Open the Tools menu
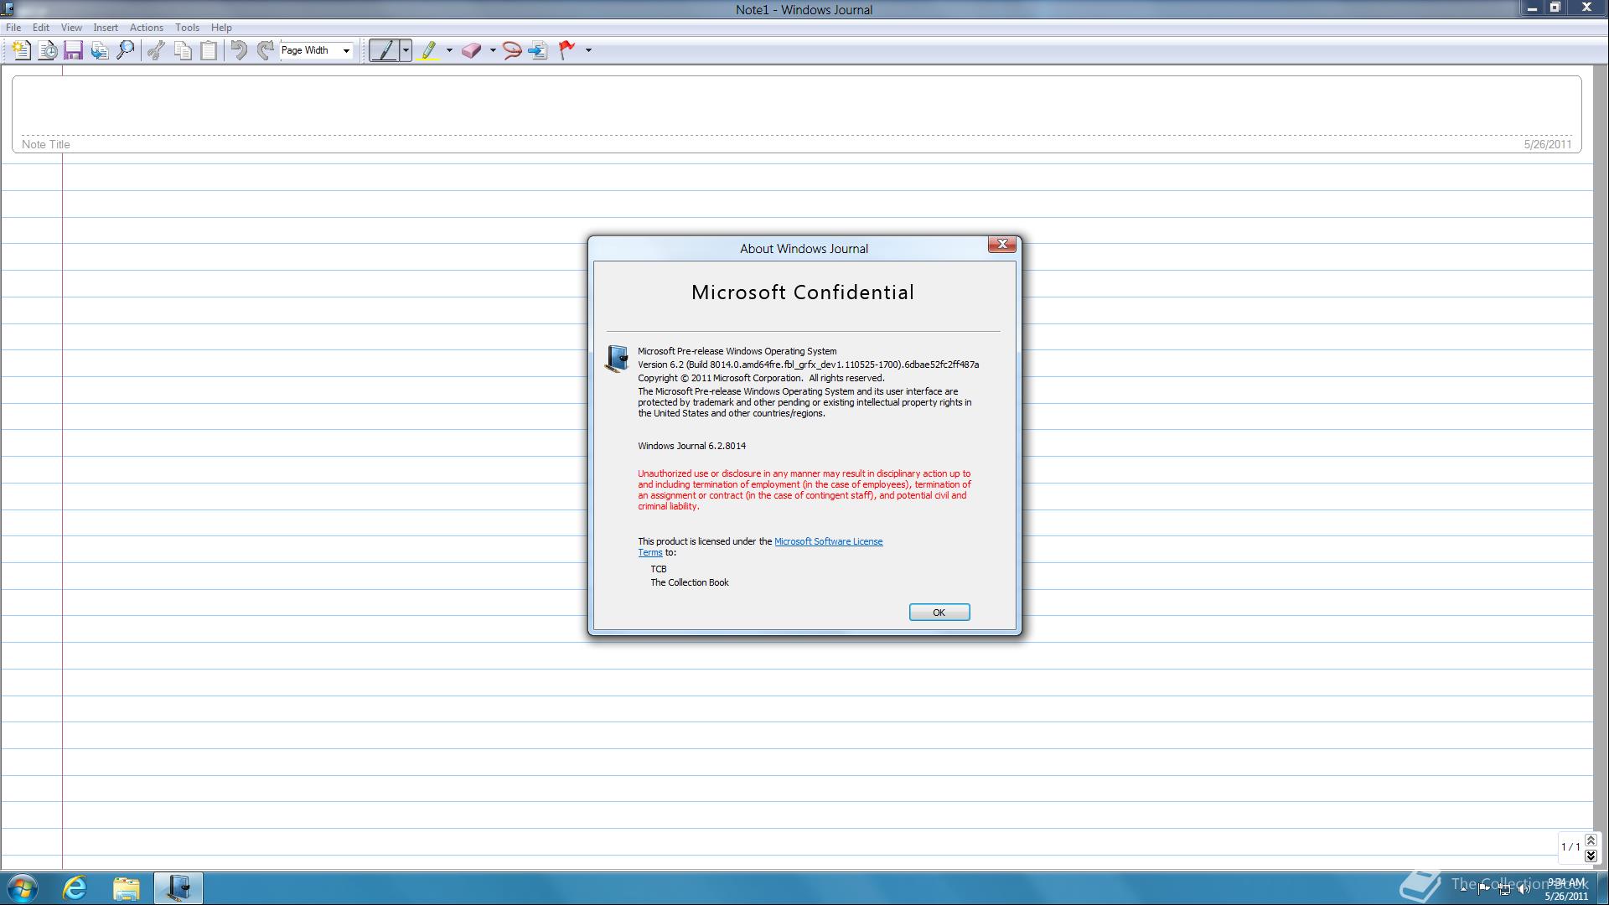Viewport: 1609px width, 905px height. point(187,28)
